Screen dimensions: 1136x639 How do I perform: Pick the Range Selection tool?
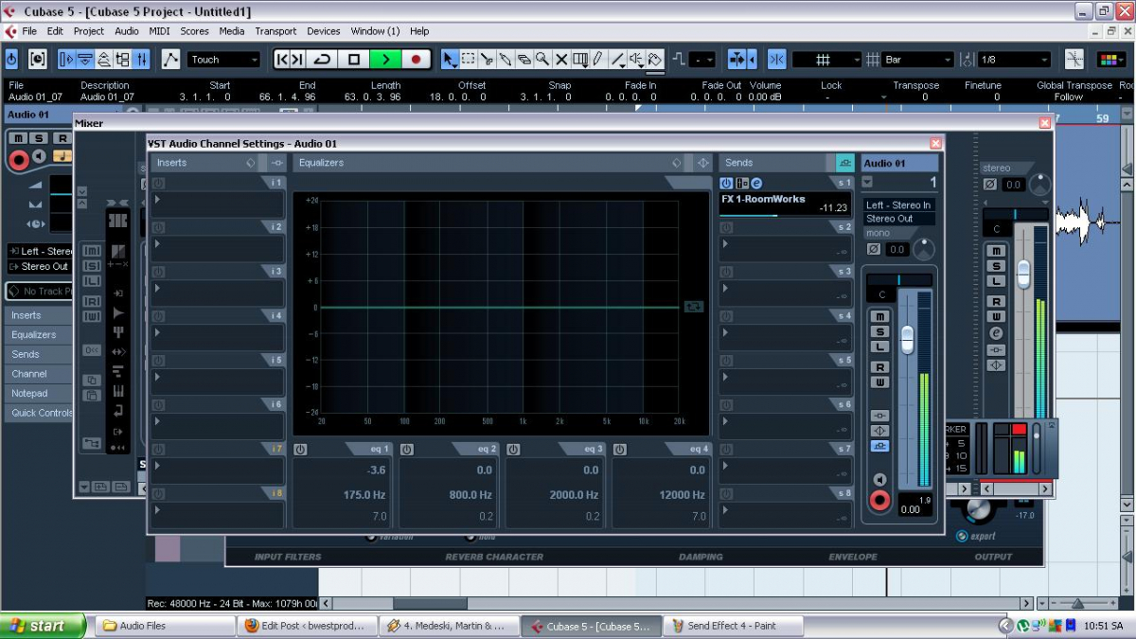click(x=468, y=60)
